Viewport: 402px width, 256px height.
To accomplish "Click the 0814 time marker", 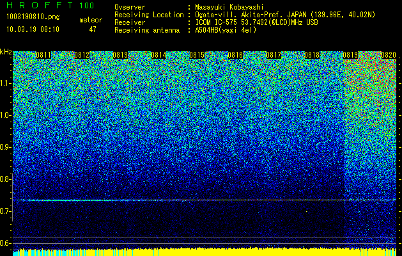I will coord(158,55).
